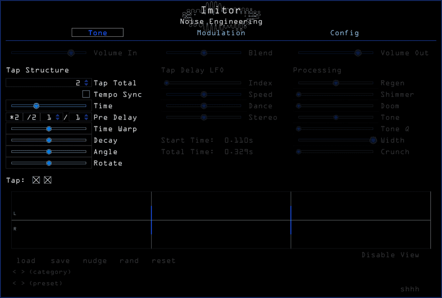442x298 pixels.
Task: Click the Tap Total stepper arrows
Action: click(x=86, y=83)
